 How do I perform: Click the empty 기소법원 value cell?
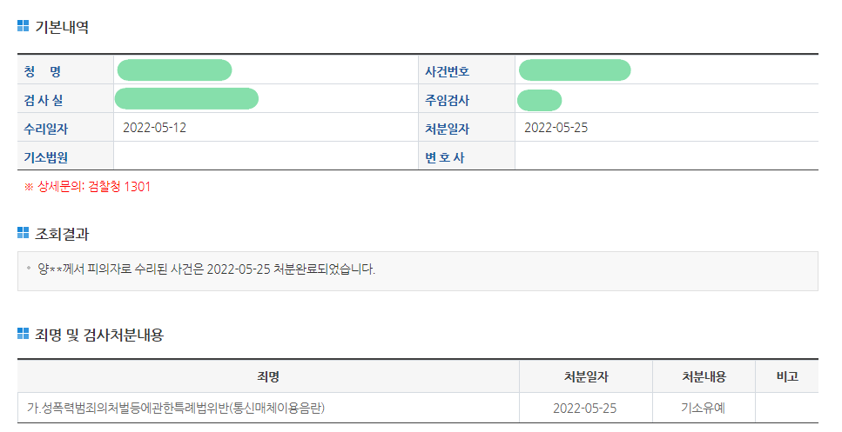pyautogui.click(x=266, y=156)
